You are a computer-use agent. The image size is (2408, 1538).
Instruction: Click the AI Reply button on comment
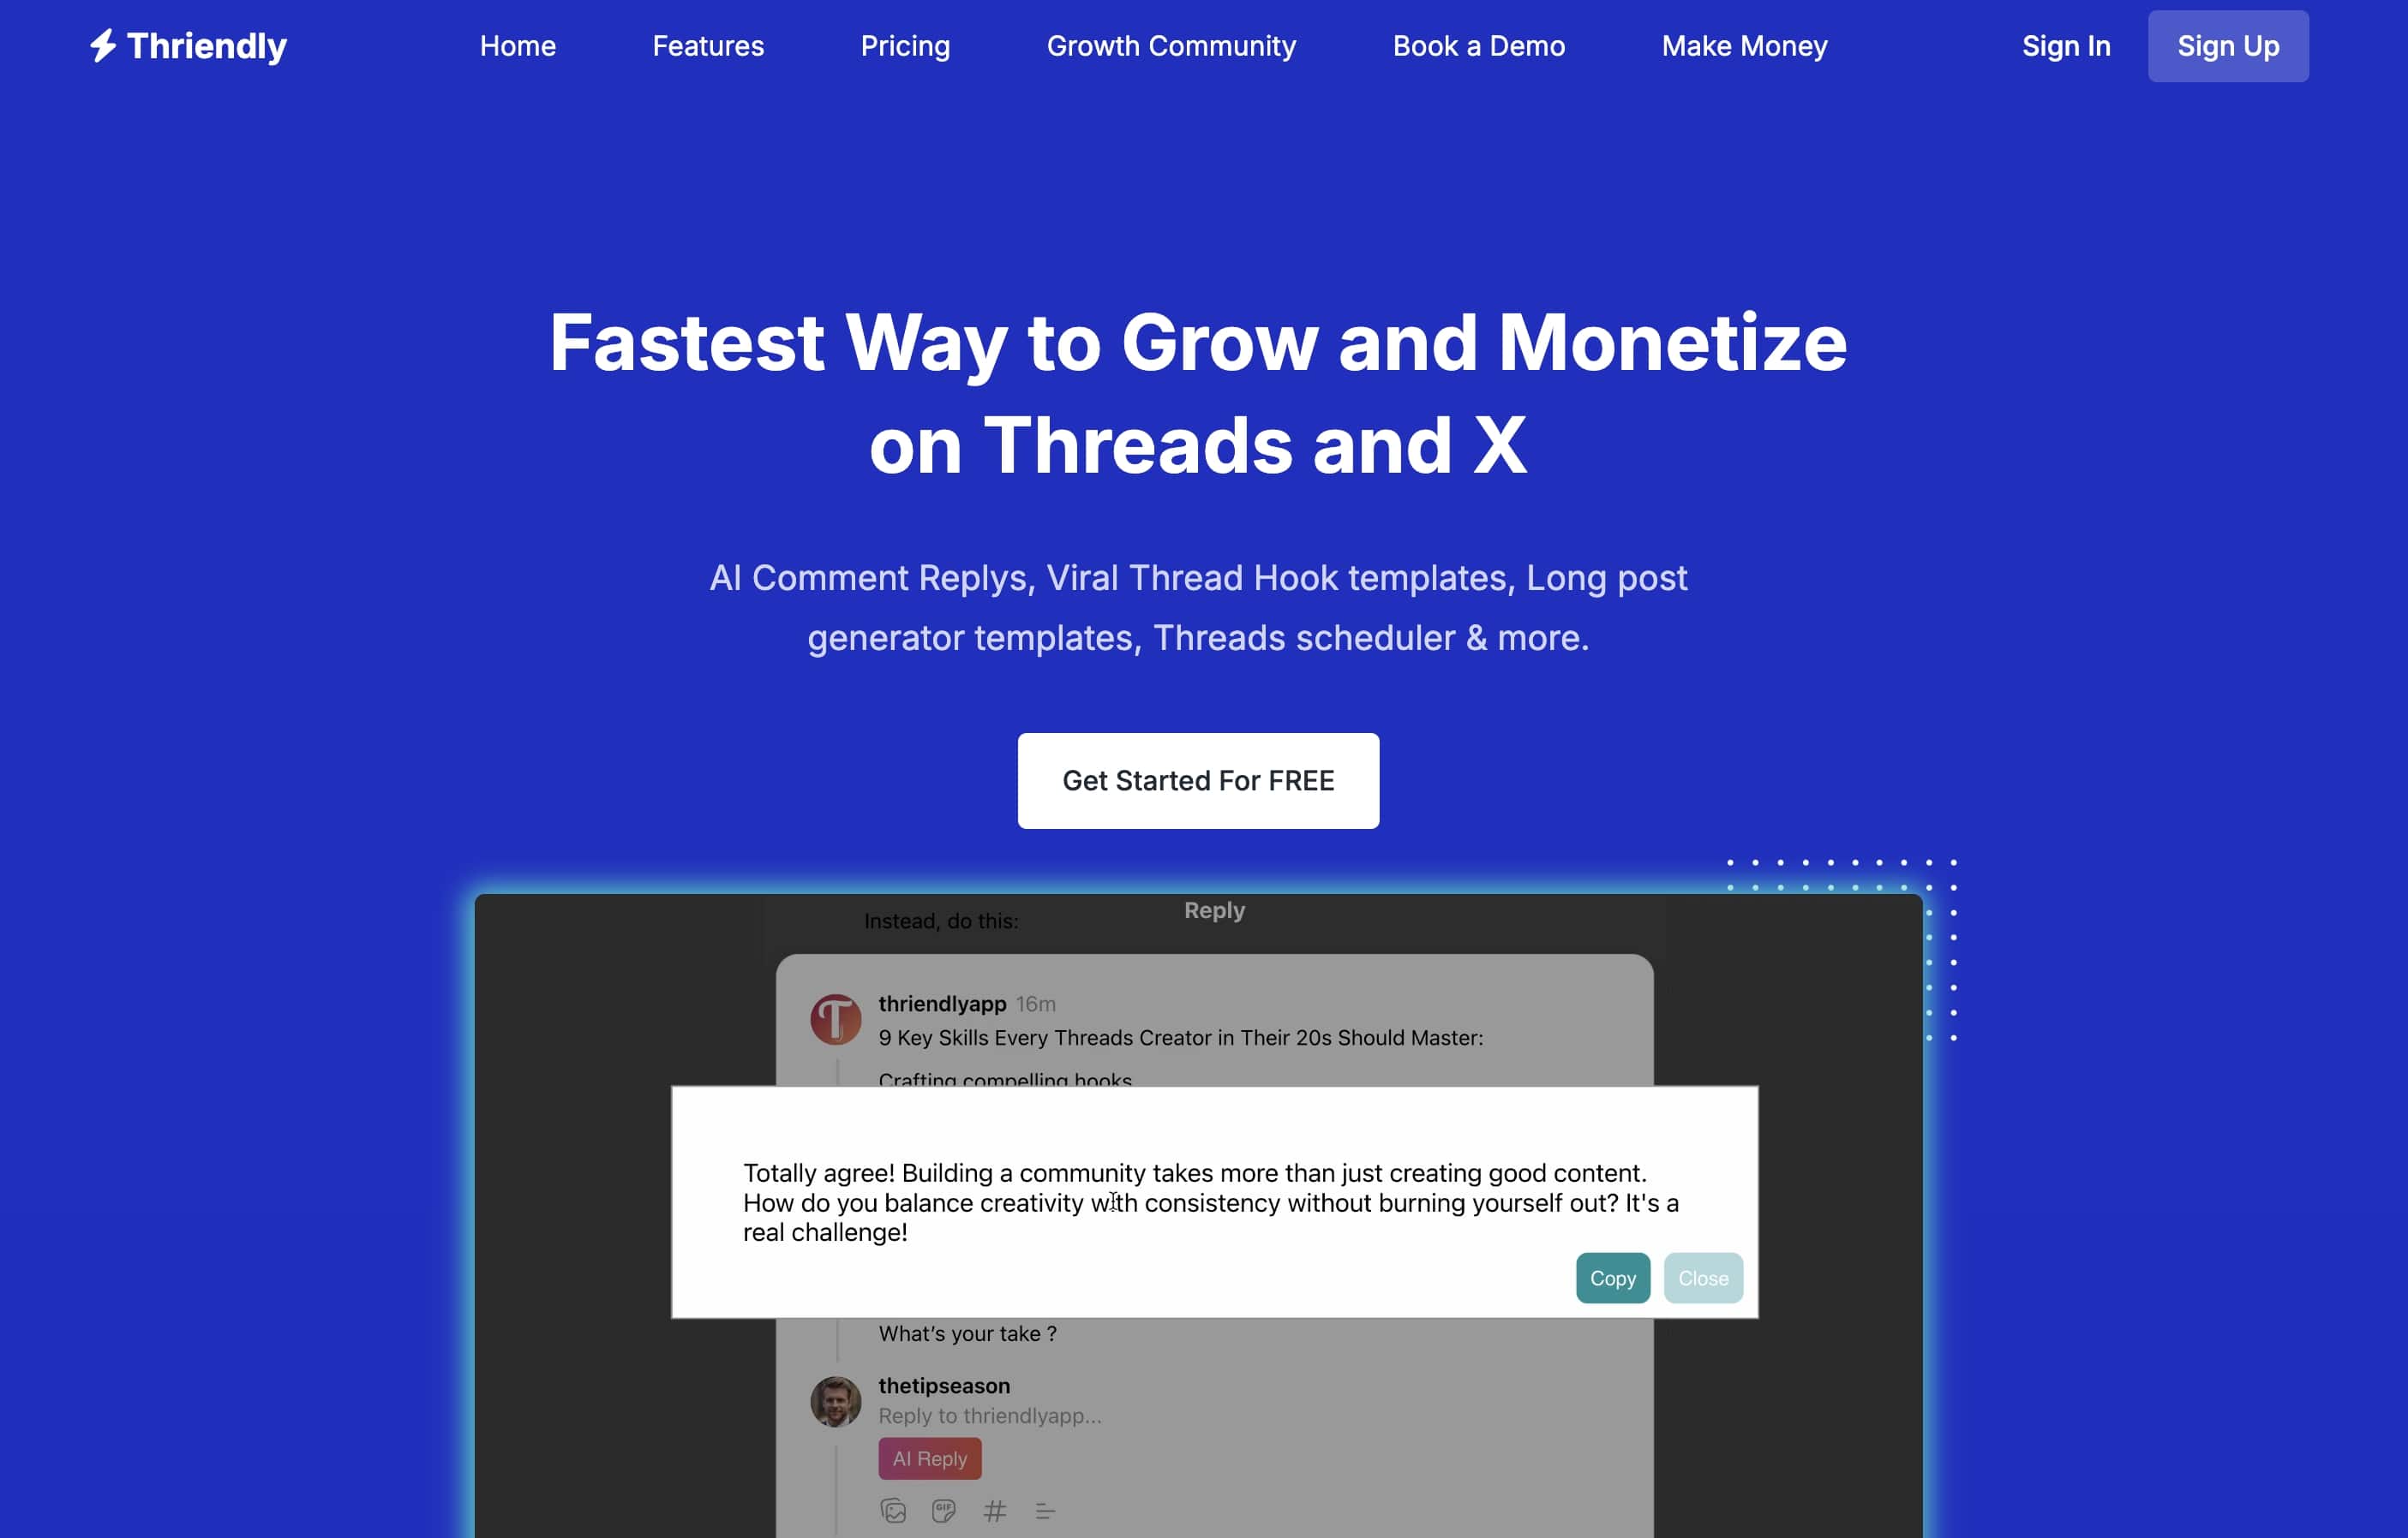(x=930, y=1458)
